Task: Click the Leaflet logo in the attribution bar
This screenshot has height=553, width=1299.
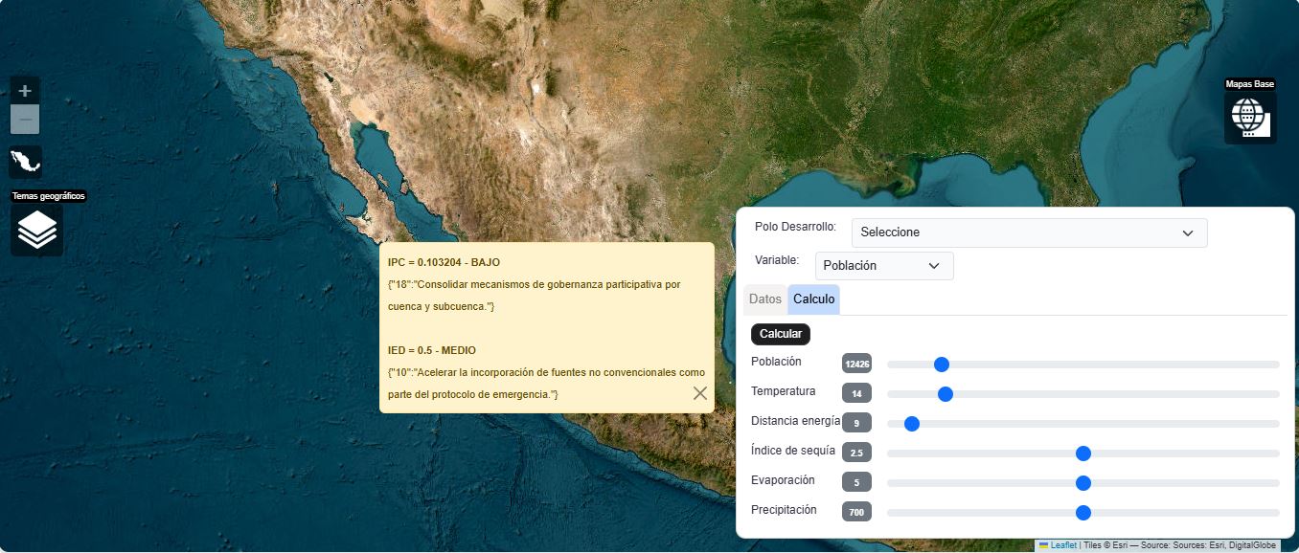Action: click(x=1044, y=545)
